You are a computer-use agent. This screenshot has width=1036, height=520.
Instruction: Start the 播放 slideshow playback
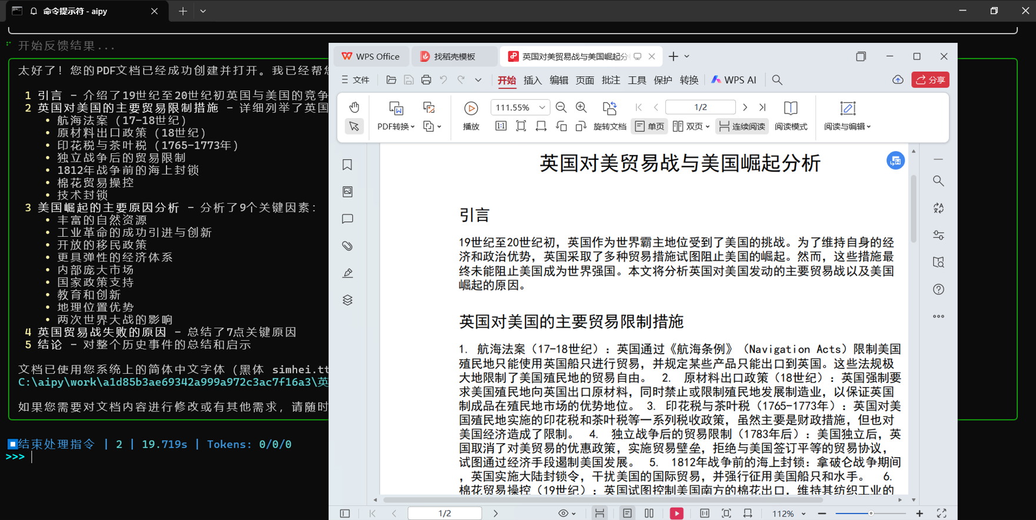pos(471,116)
